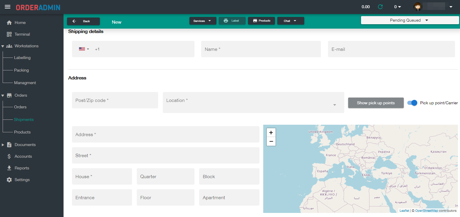Zoom in on the map

271,133
